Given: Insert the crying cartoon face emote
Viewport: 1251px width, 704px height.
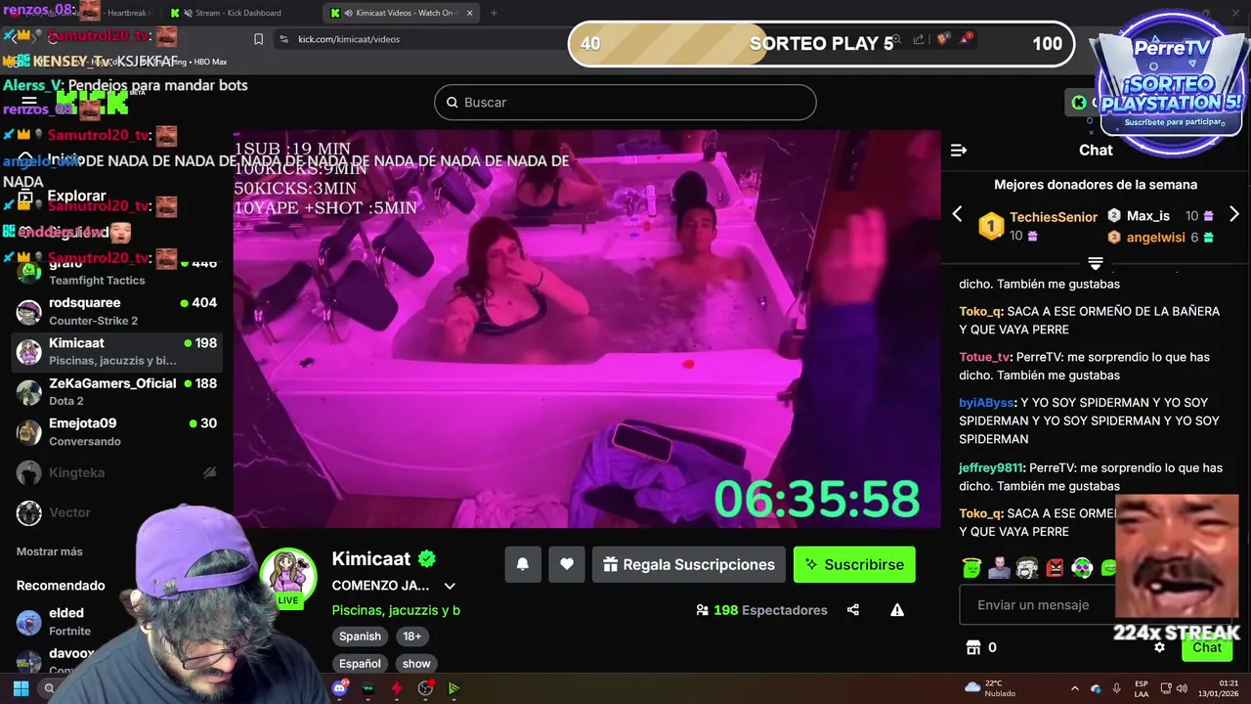Looking at the screenshot, I should tap(1026, 567).
